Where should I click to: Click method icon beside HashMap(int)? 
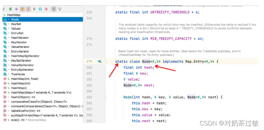click(5, 83)
